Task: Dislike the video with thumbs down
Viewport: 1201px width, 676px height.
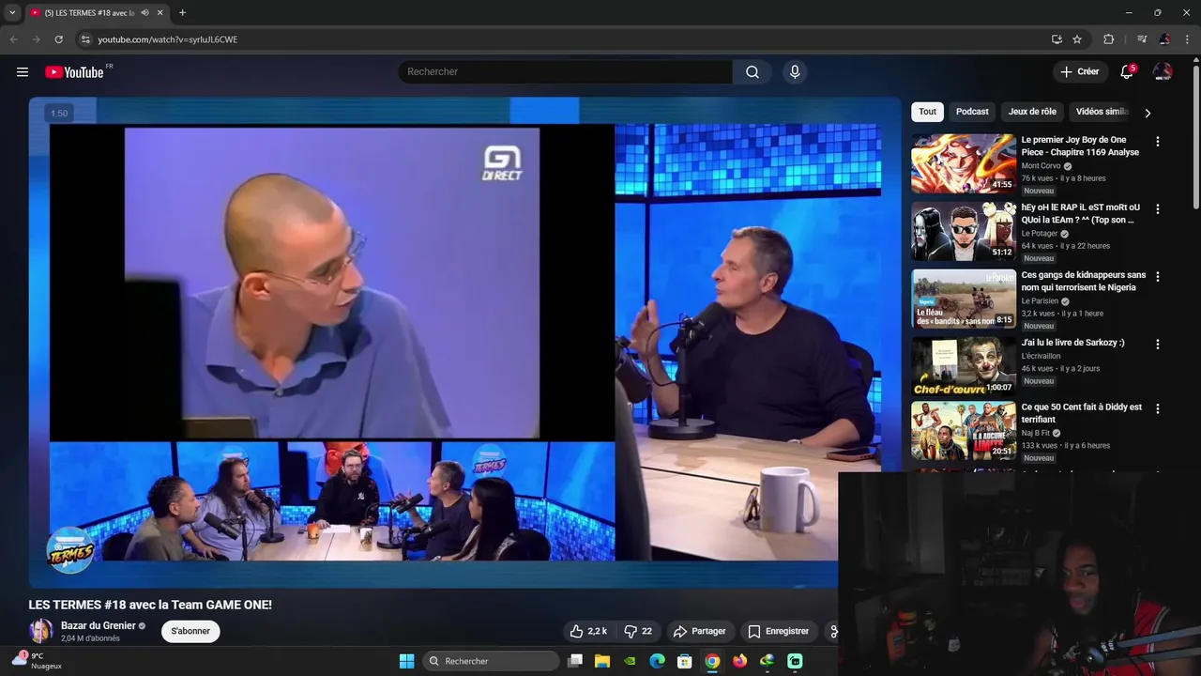Action: click(638, 632)
